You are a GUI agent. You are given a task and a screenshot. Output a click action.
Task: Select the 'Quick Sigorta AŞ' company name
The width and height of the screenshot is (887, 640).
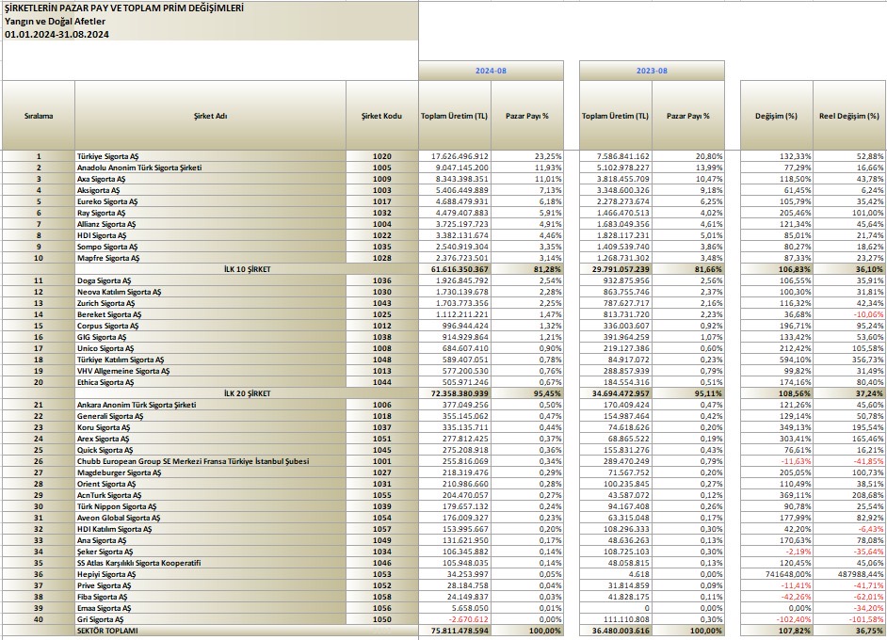tap(210, 450)
